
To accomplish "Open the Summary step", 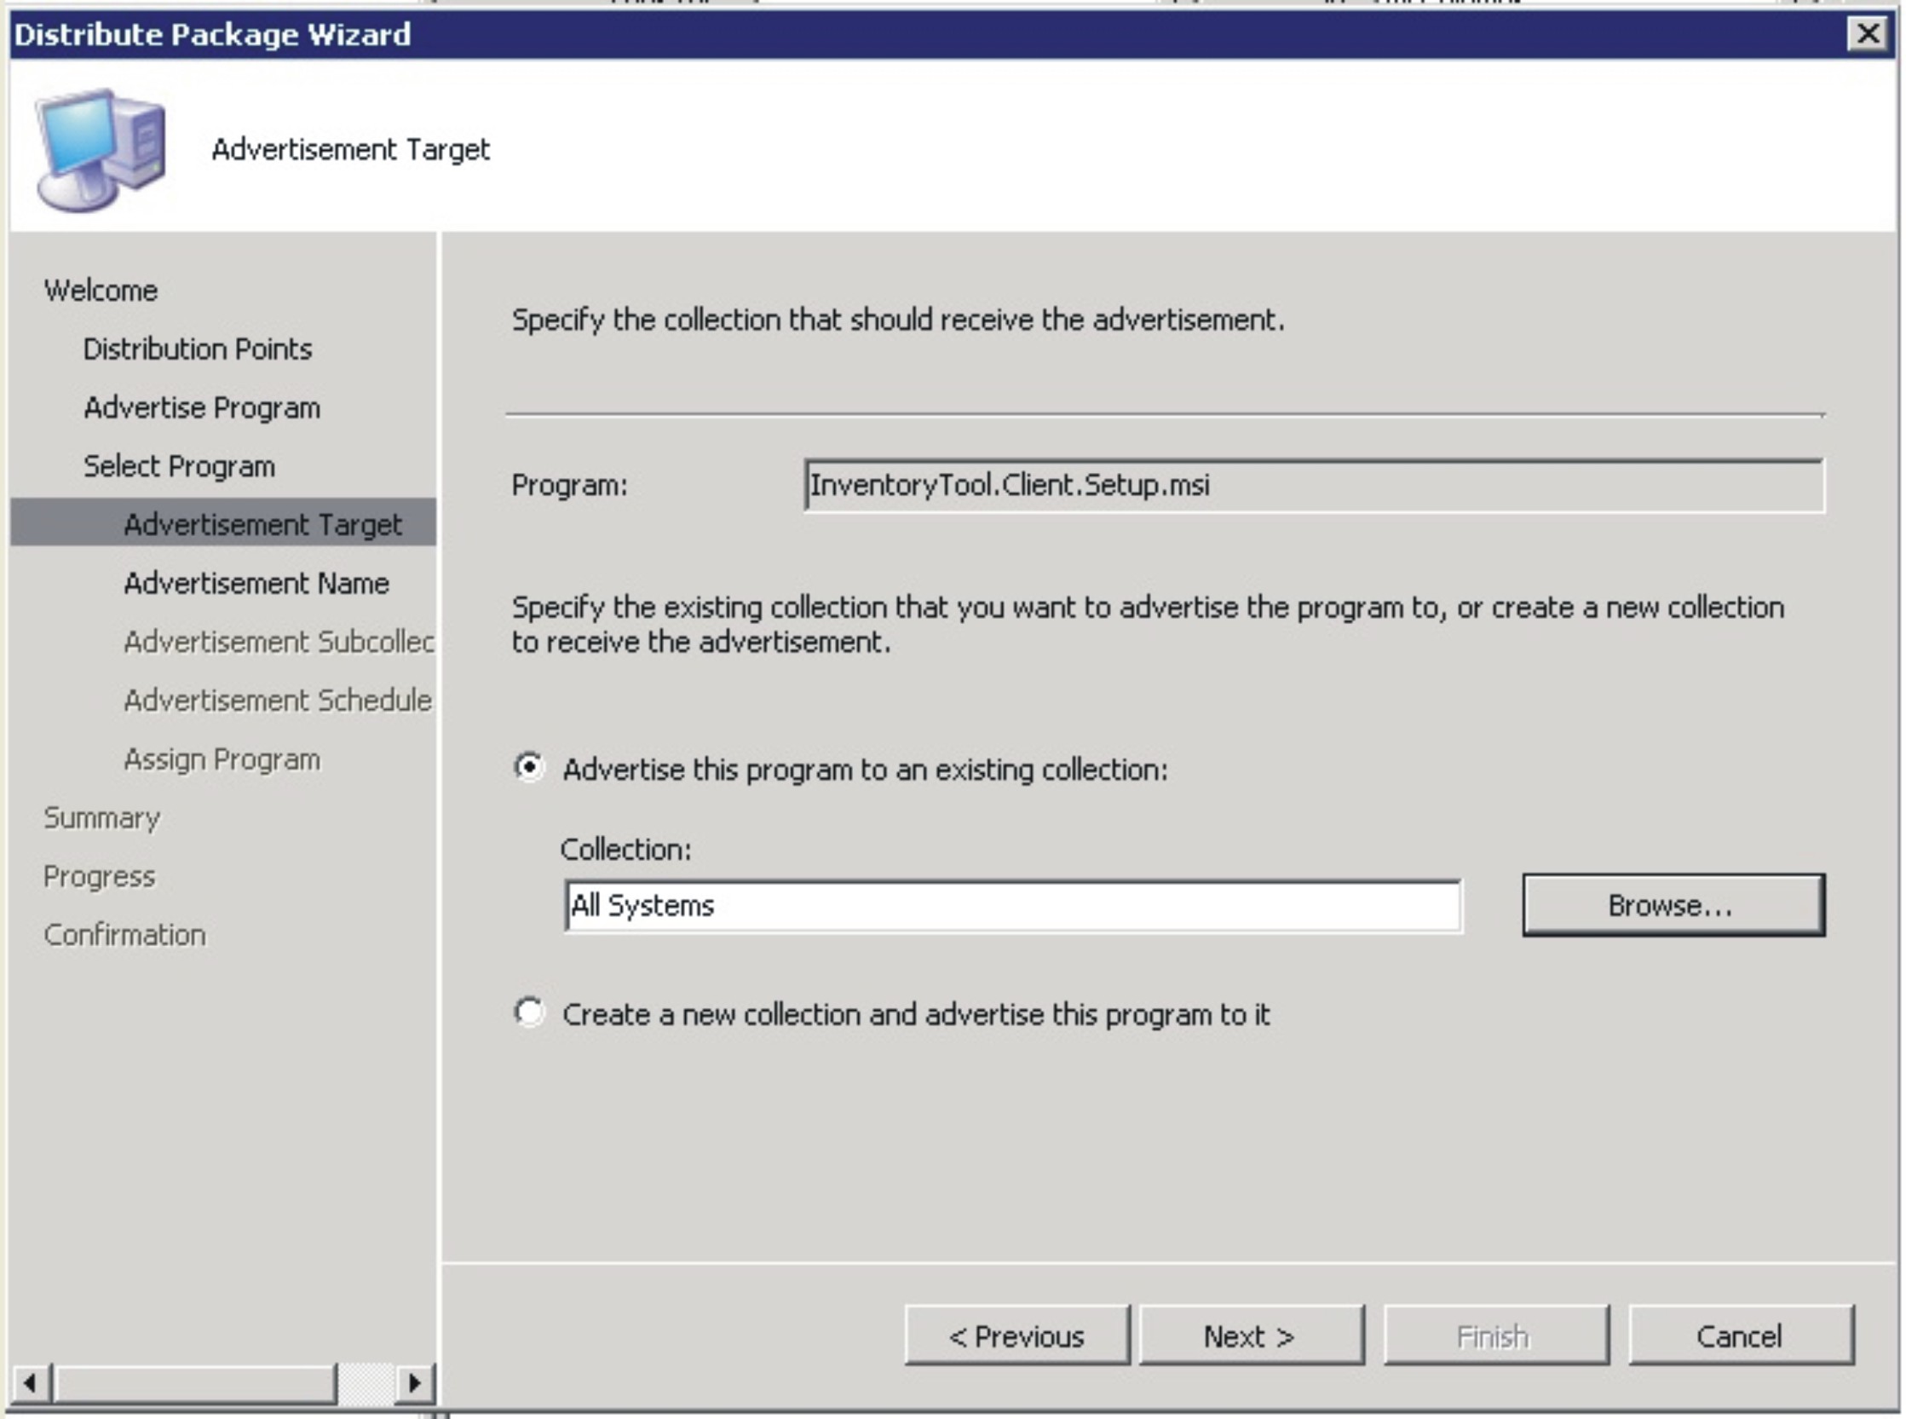I will coord(101,817).
